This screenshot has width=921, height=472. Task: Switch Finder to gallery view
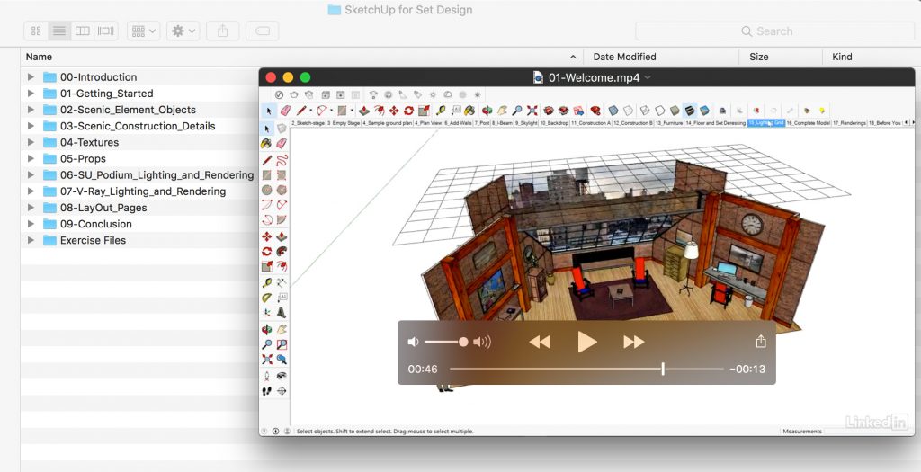click(x=106, y=31)
